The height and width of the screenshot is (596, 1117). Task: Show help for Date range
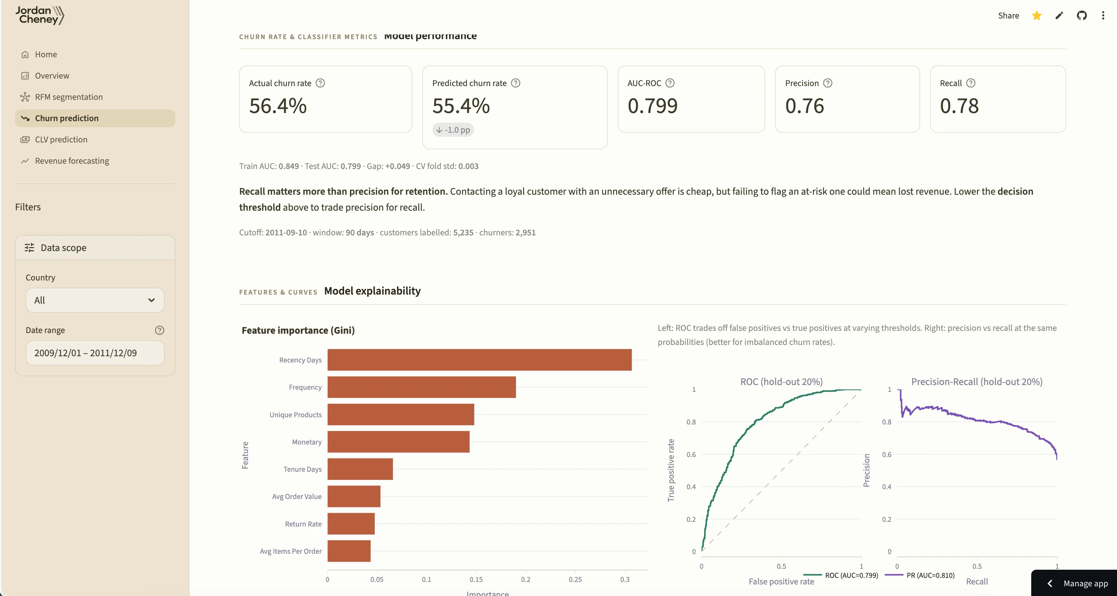(160, 330)
